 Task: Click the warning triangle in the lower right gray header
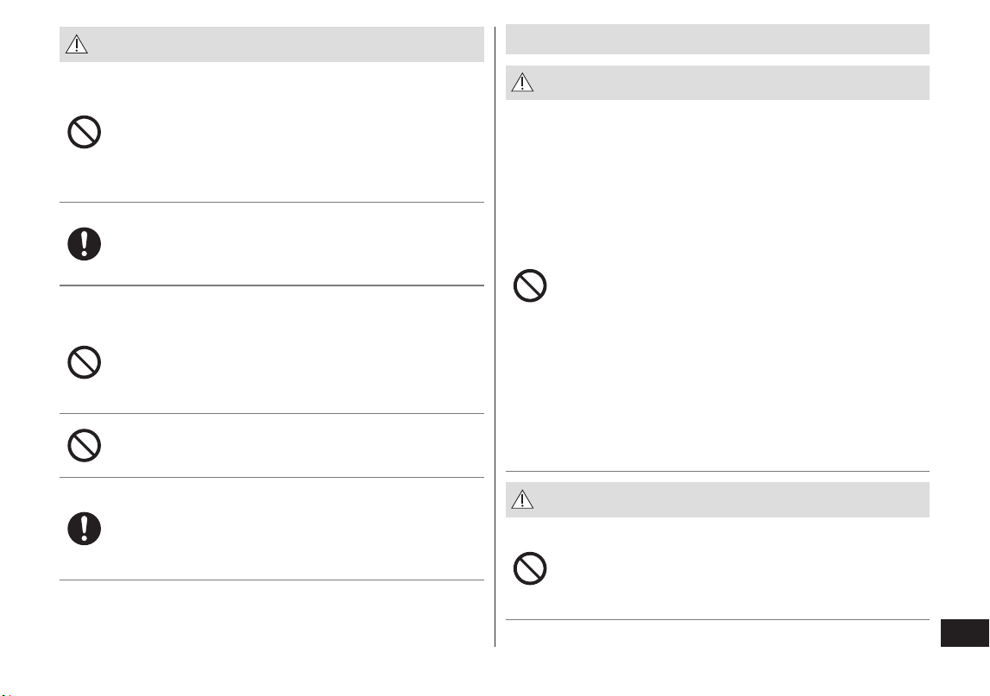click(522, 499)
